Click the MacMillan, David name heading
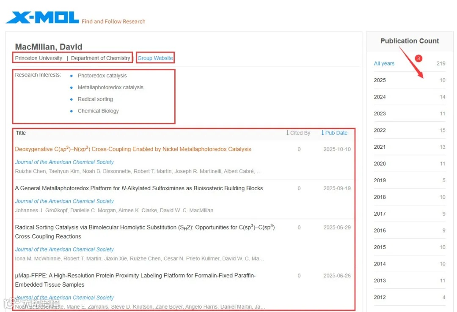This screenshot has height=312, width=457. tap(49, 47)
